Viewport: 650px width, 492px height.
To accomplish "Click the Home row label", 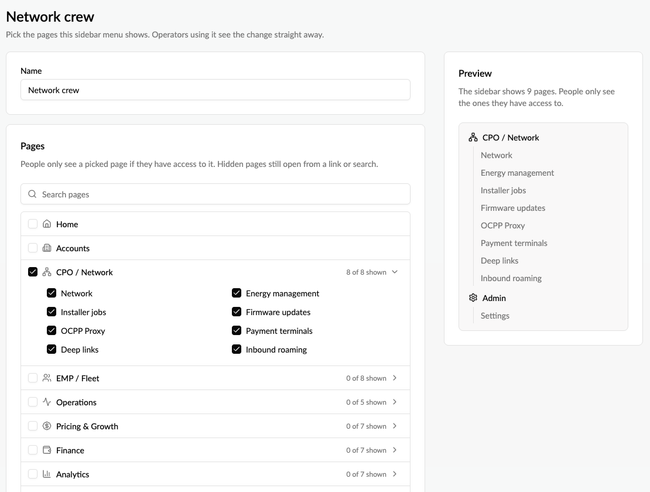I will pyautogui.click(x=67, y=224).
